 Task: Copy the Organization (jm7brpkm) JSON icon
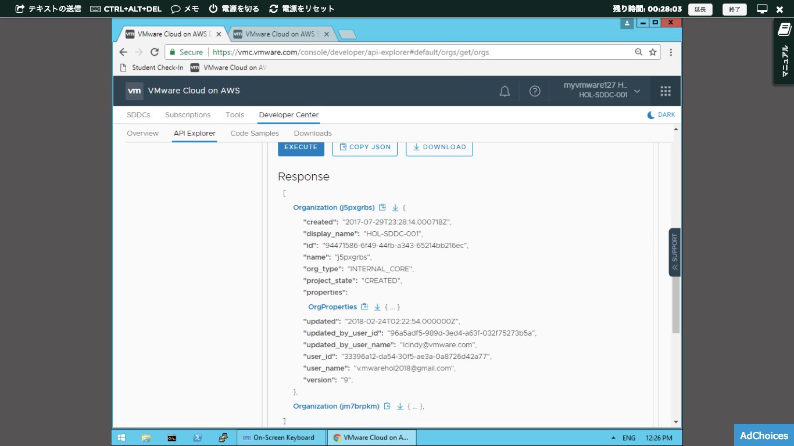pyautogui.click(x=387, y=406)
